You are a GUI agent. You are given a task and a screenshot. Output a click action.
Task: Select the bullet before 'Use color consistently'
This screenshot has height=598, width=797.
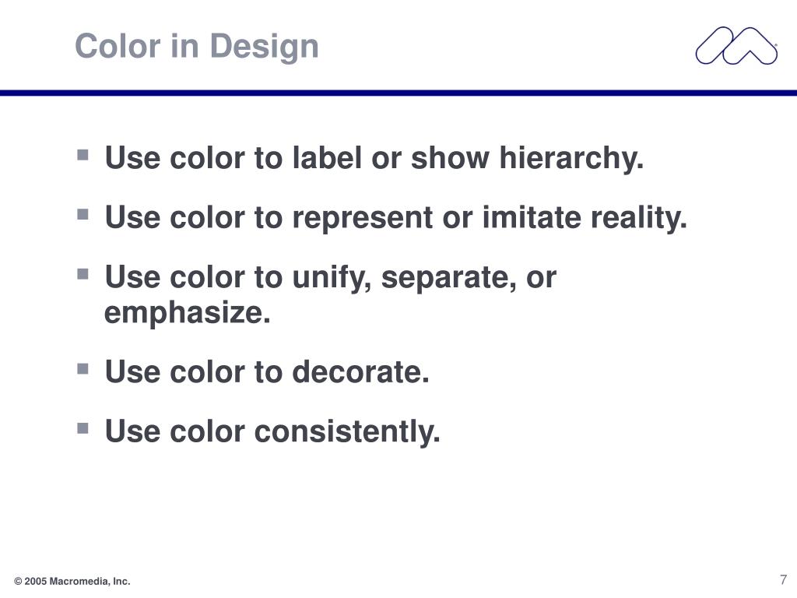coord(83,428)
